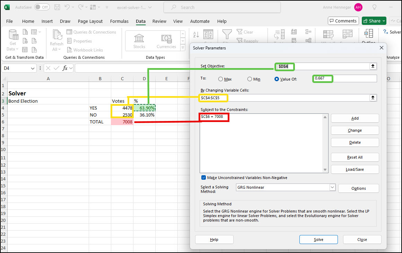The image size is (402, 253).
Task: Uncheck Make Unconstrained Variables Non-Negative
Action: (x=203, y=177)
